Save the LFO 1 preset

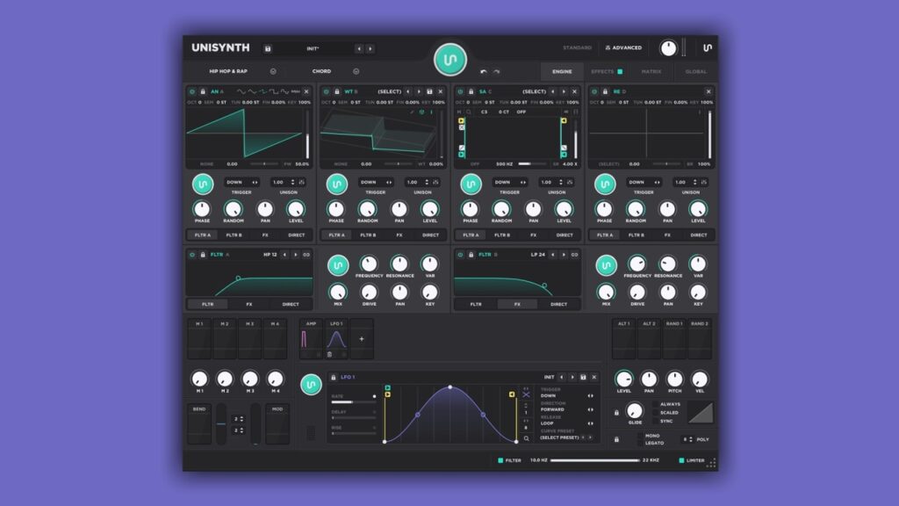(583, 378)
